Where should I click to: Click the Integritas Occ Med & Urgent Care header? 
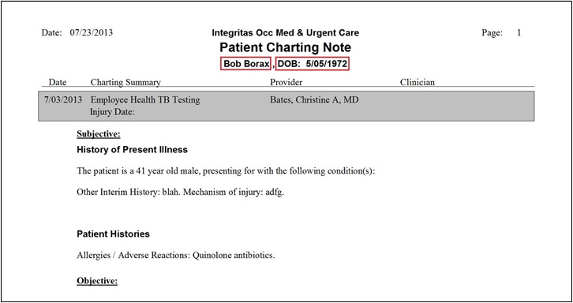[286, 33]
